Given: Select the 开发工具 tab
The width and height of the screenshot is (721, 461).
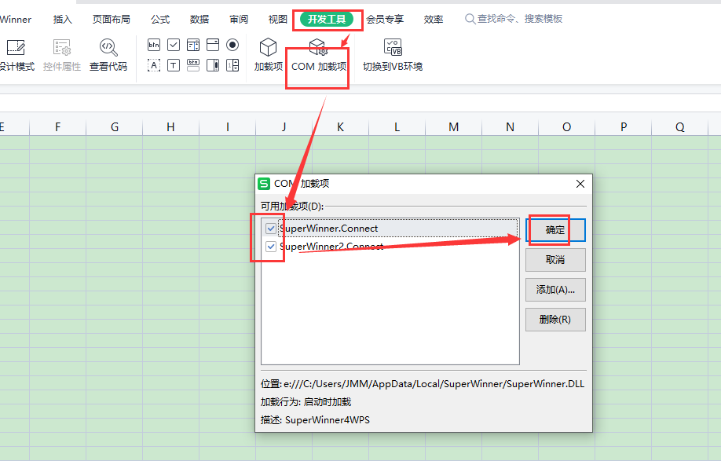Looking at the screenshot, I should pos(327,20).
